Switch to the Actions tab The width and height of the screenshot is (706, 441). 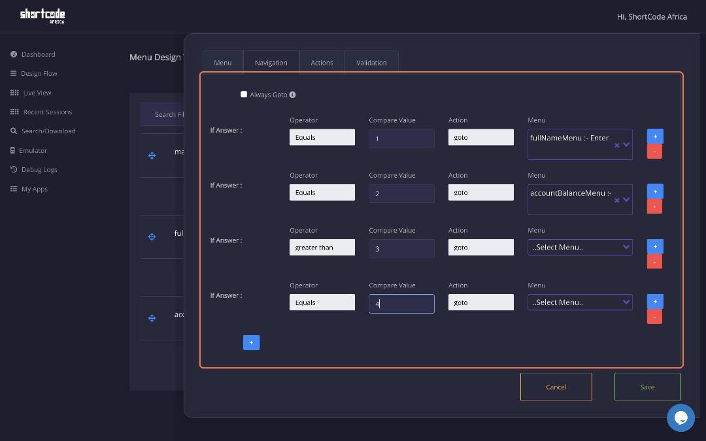(x=322, y=63)
